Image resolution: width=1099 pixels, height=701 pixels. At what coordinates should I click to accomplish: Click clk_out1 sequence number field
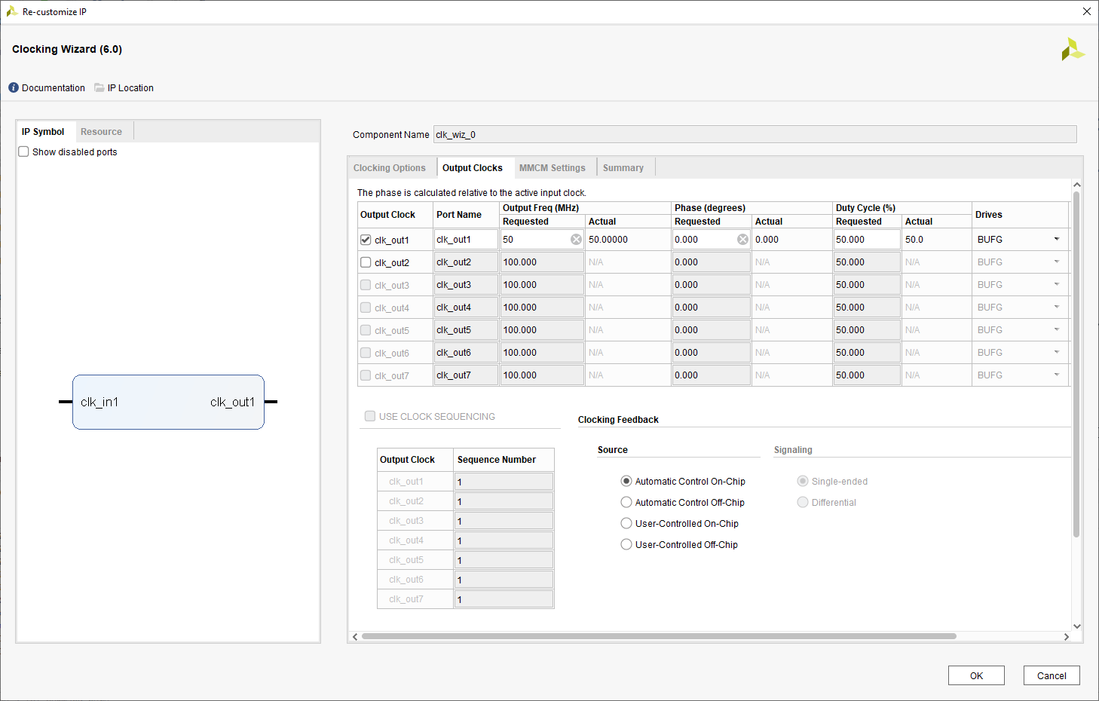pos(504,482)
